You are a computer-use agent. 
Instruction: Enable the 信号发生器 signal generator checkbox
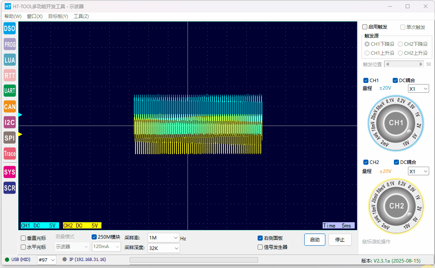point(260,247)
